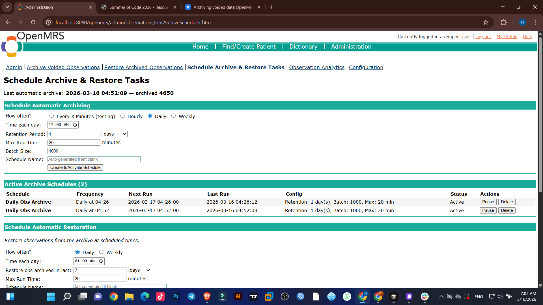This screenshot has width=543, height=305.
Task: Choose Weekly restoration frequency
Action: 101,252
